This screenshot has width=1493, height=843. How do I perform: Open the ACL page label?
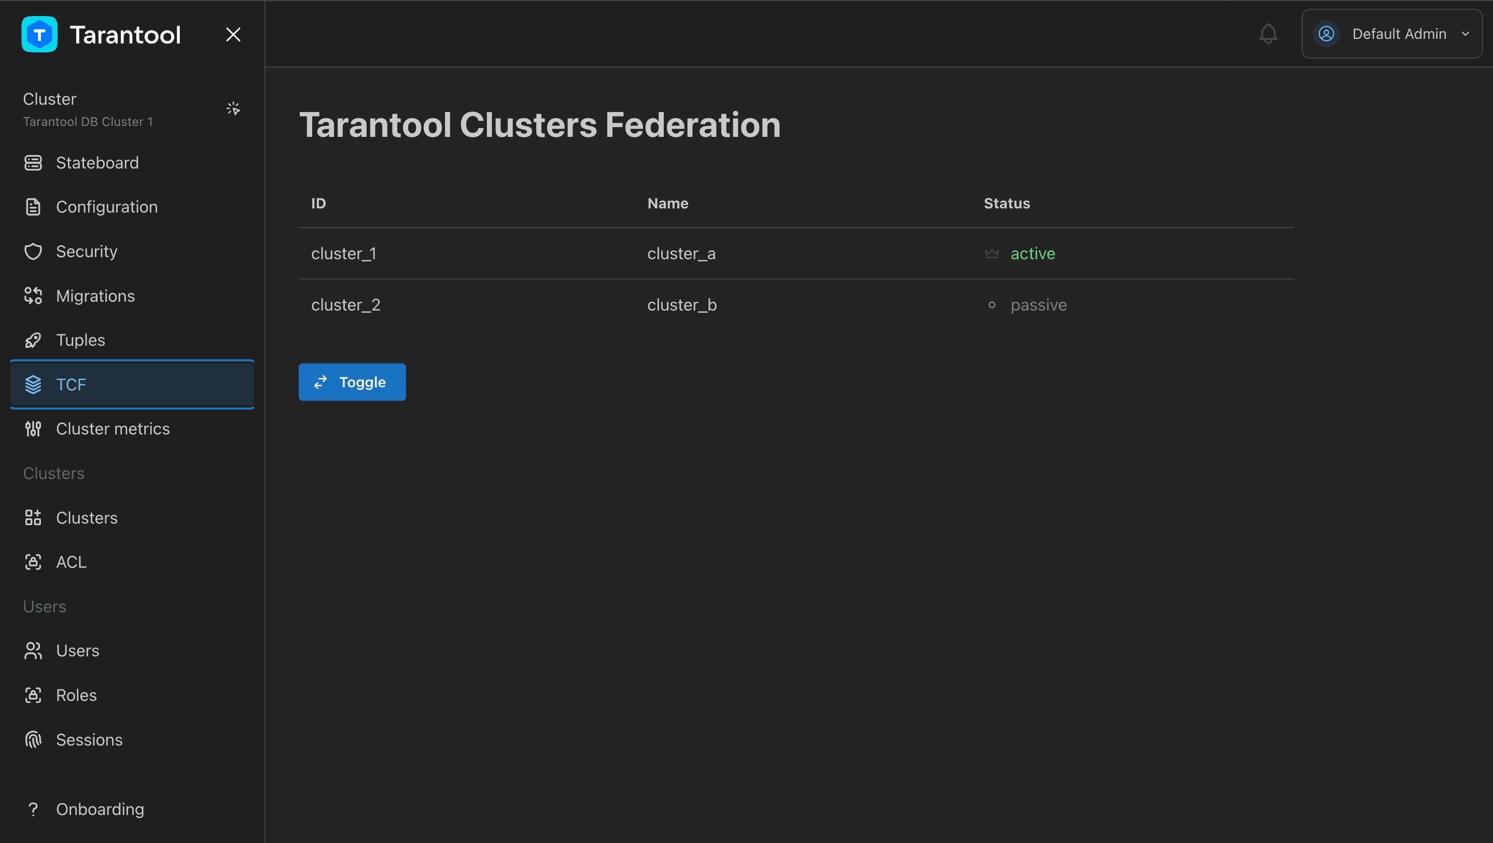tap(71, 562)
